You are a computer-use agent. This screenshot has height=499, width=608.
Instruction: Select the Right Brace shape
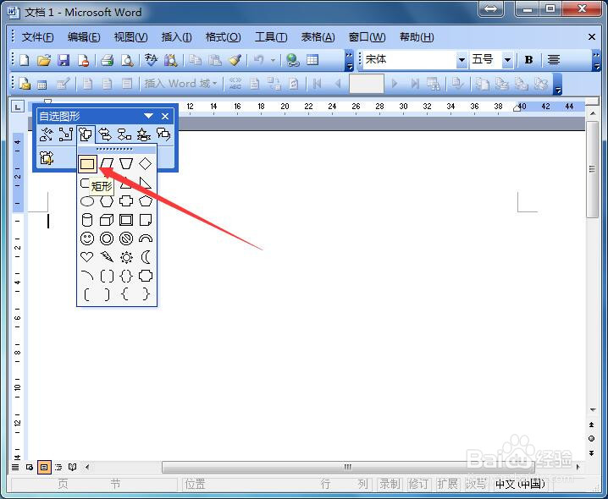pos(146,294)
